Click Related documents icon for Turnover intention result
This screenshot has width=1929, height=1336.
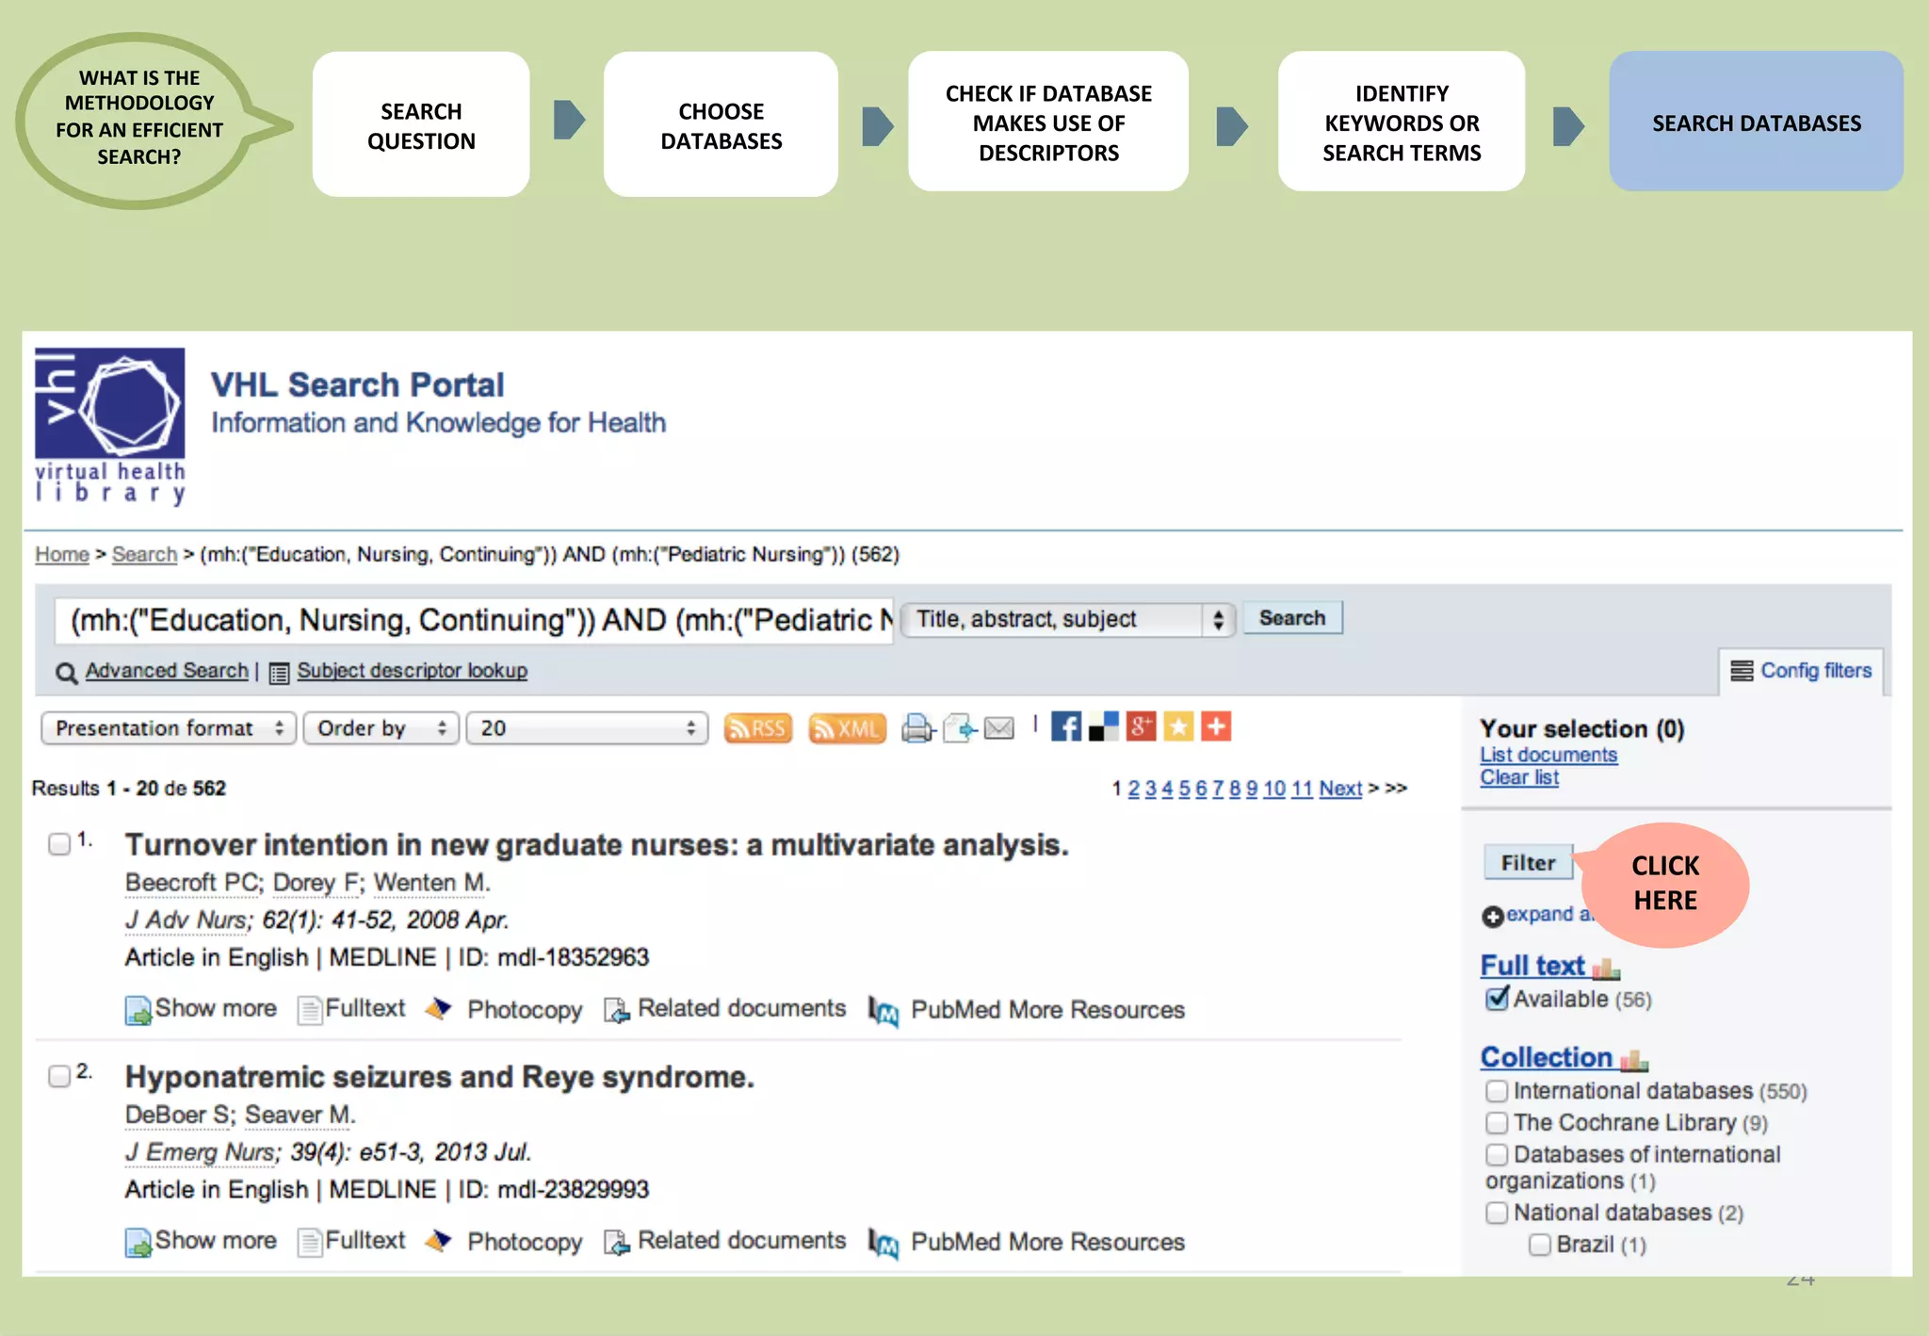617,1010
